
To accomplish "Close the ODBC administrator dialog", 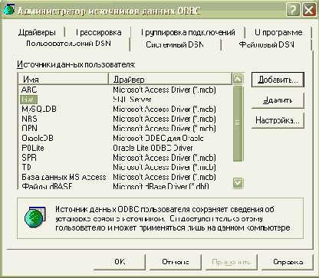I will (x=309, y=10).
